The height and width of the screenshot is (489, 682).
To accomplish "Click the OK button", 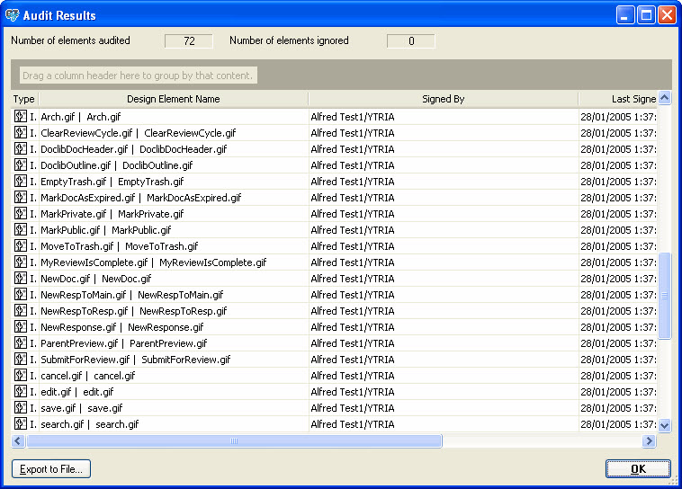I will point(637,468).
